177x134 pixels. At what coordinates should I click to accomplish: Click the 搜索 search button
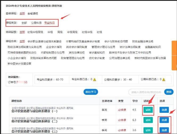[x=169, y=92]
